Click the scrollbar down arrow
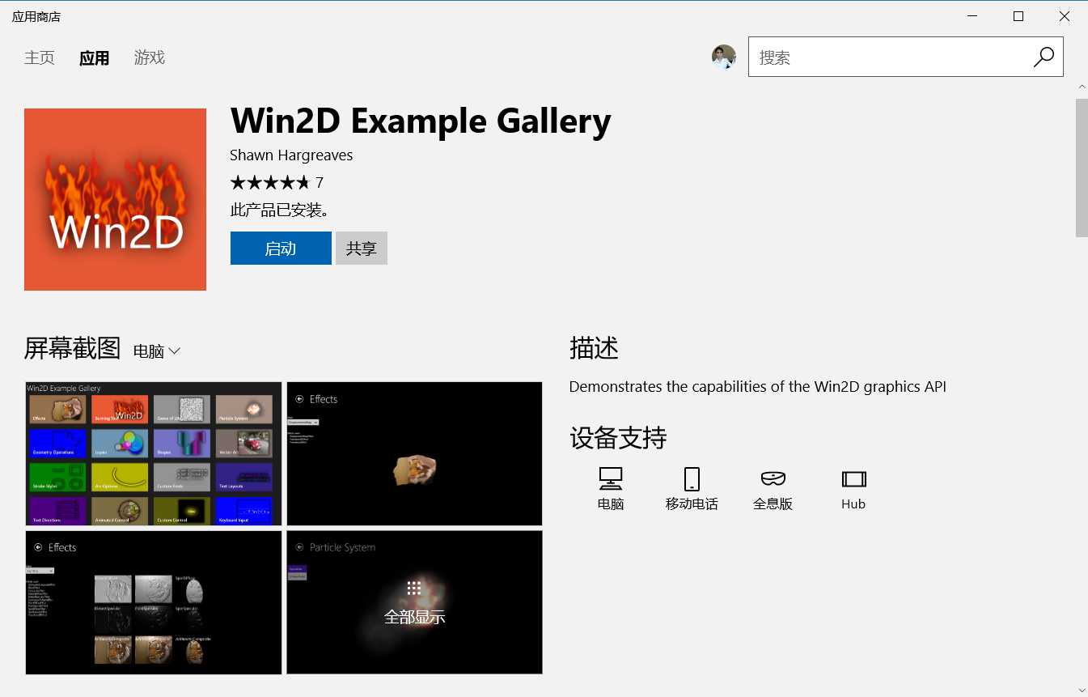 [x=1082, y=691]
